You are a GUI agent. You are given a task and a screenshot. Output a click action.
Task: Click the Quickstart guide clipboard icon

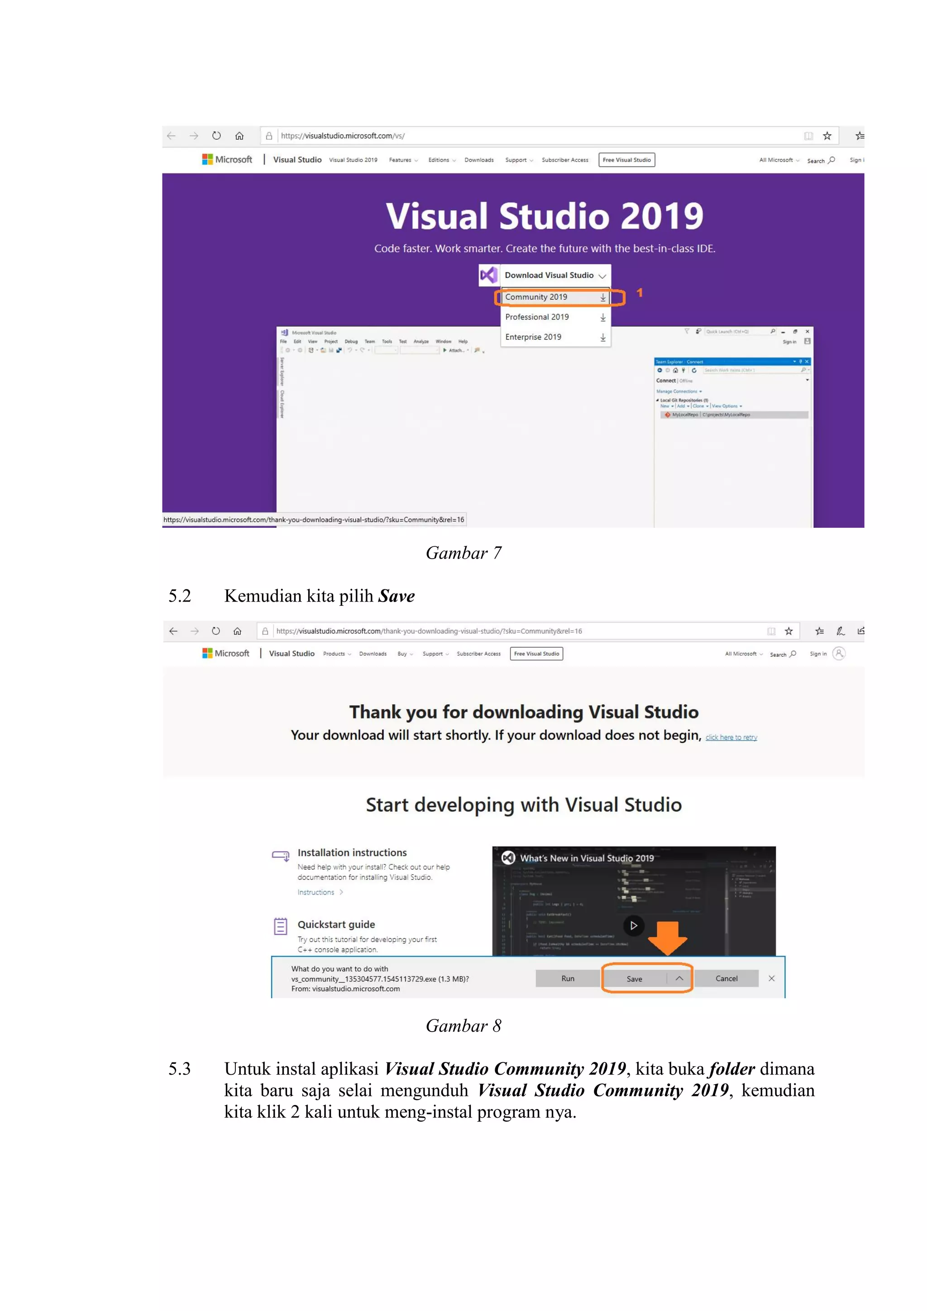click(x=280, y=926)
